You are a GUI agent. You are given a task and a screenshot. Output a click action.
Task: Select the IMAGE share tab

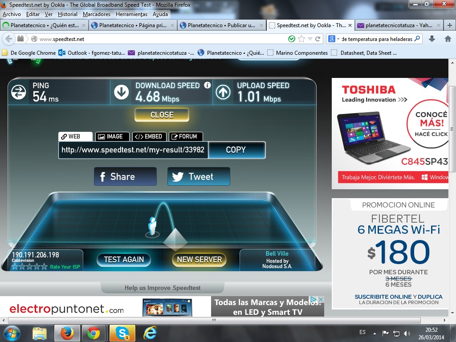[112, 136]
